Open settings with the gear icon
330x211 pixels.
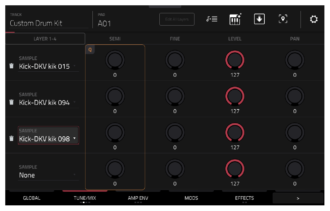tap(314, 19)
